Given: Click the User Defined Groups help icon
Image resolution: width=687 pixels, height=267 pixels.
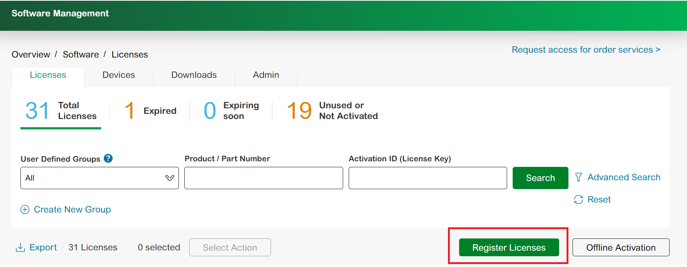Looking at the screenshot, I should (x=108, y=158).
